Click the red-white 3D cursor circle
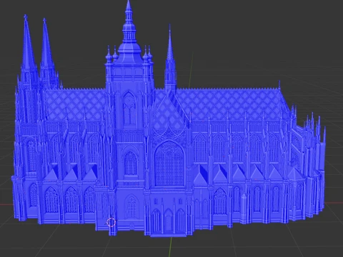 coord(111,223)
